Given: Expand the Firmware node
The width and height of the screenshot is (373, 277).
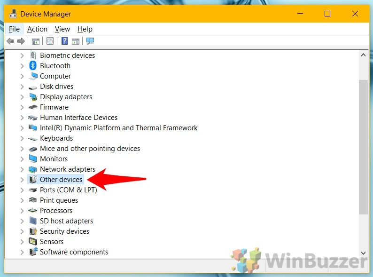Looking at the screenshot, I should (x=22, y=107).
